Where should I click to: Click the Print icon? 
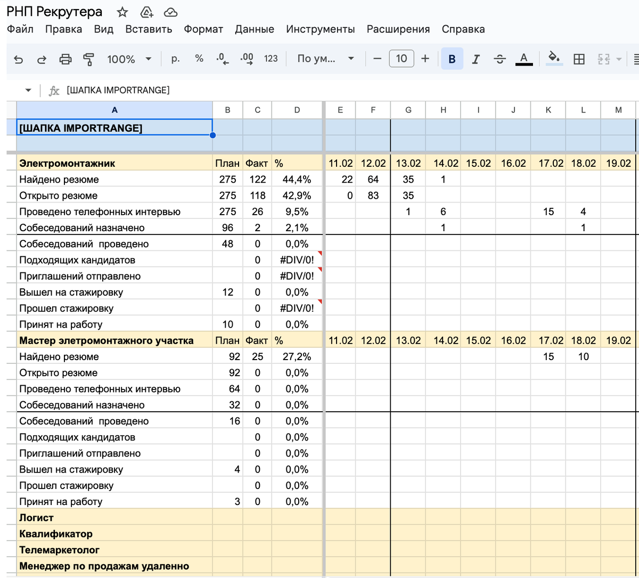tap(65, 59)
